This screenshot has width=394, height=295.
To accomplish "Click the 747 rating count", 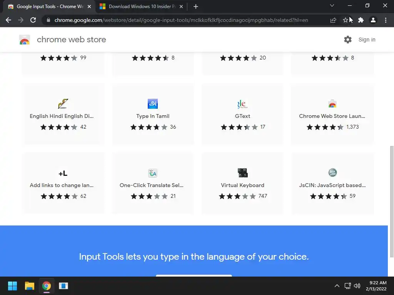I will coord(263,196).
